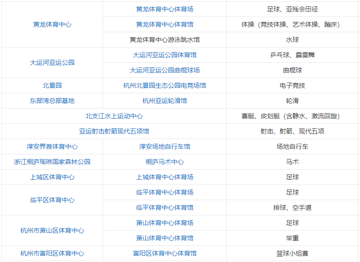Visit the 亚运射击射箭现代五项馆 link
The width and height of the screenshot is (360, 262).
[114, 131]
